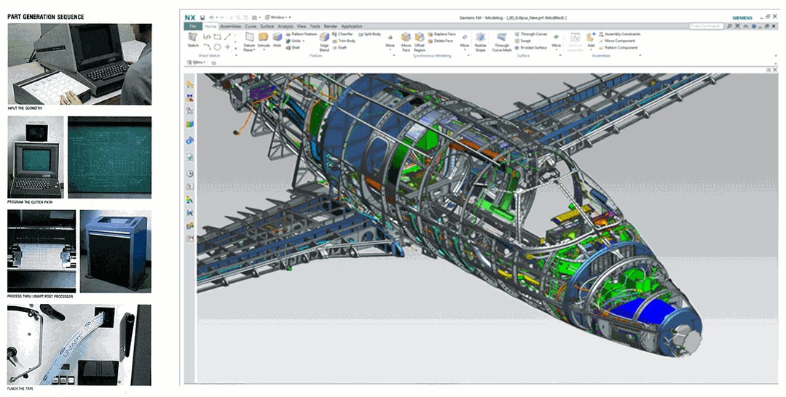Click the Move Component command

coord(616,41)
